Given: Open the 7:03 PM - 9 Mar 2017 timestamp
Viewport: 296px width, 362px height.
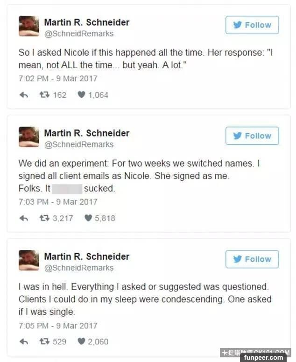Looking at the screenshot, I should (58, 202).
